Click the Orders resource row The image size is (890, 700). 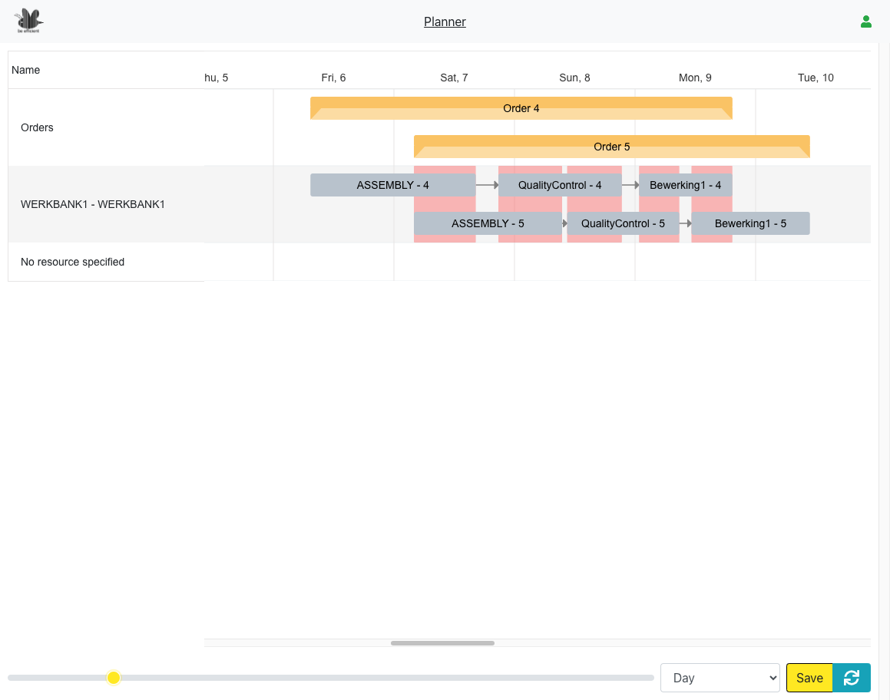[x=38, y=127]
